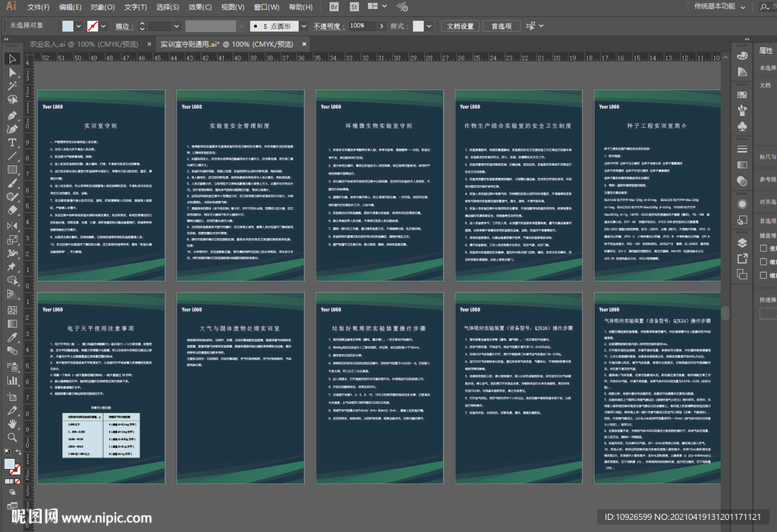
Task: Close the 实训室守则通用.ai tab
Action: pos(304,44)
